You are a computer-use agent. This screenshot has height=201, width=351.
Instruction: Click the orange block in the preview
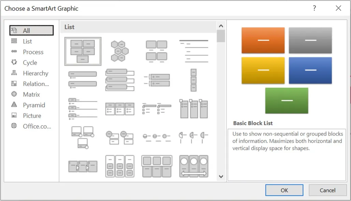(263, 40)
